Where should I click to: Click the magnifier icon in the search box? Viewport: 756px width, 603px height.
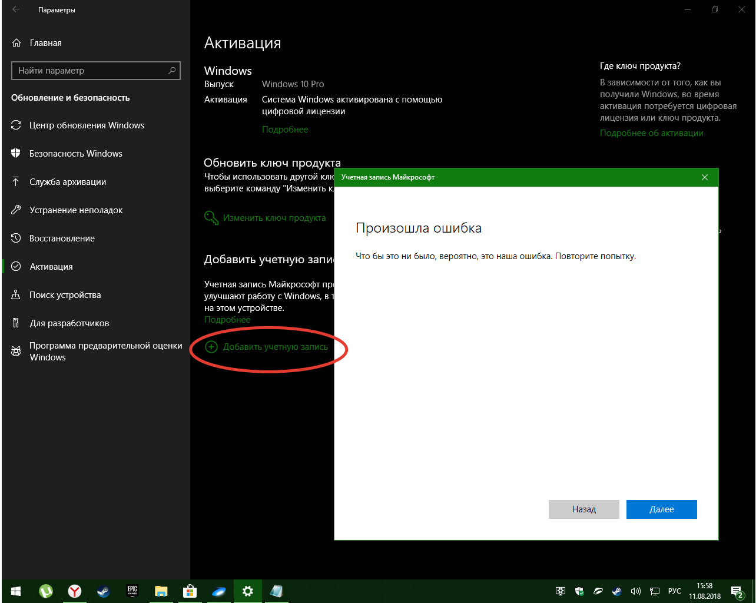pos(172,71)
